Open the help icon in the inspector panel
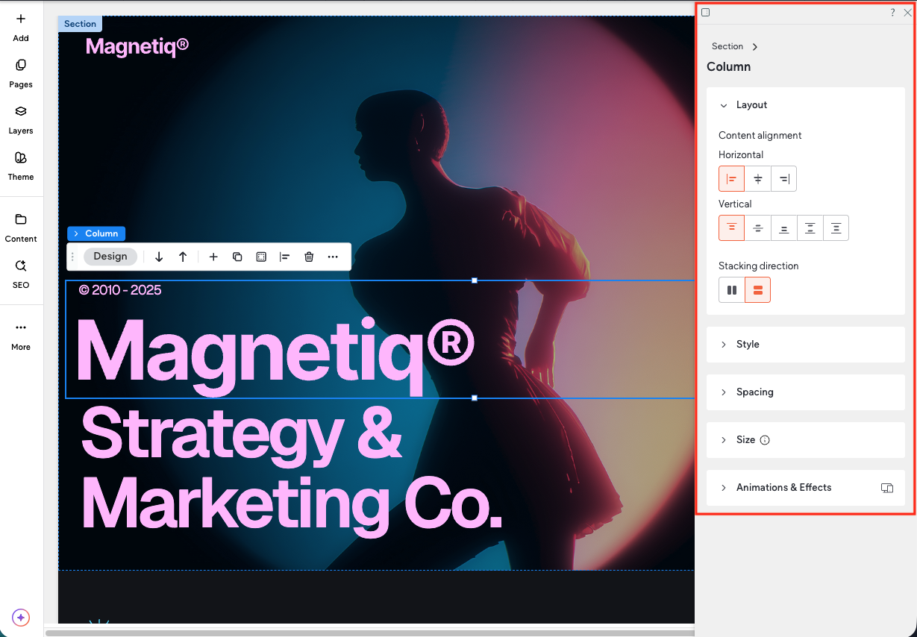The height and width of the screenshot is (637, 917). click(x=892, y=13)
